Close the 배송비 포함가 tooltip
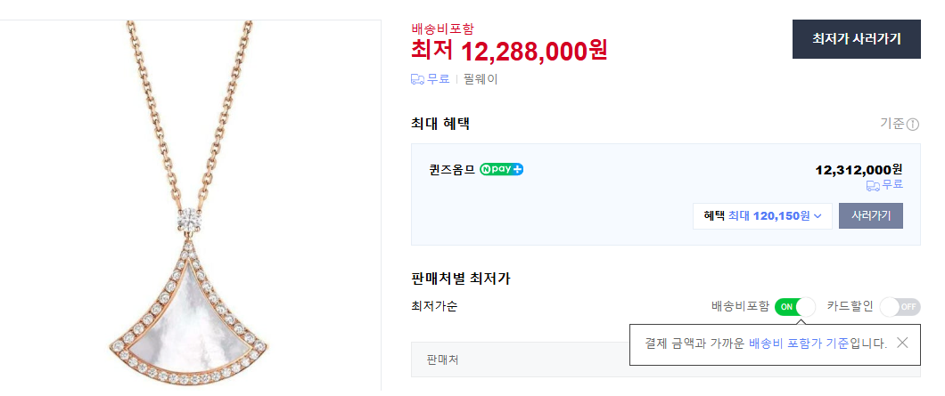Viewport: 945px width, 396px height. [902, 343]
